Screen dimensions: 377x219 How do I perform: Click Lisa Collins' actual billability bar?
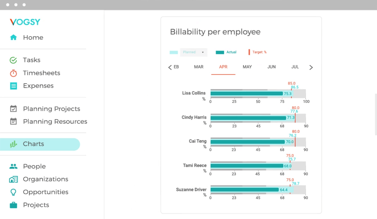[246, 93]
